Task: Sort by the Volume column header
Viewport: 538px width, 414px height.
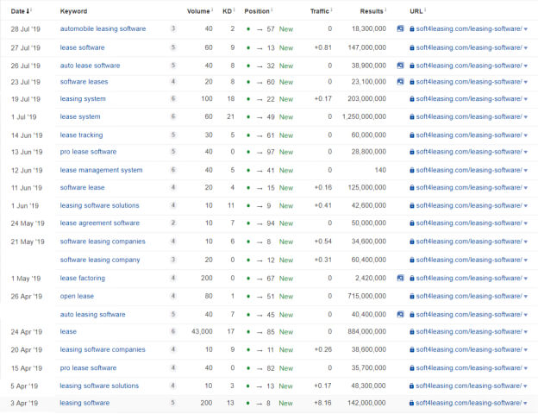Action: 199,11
